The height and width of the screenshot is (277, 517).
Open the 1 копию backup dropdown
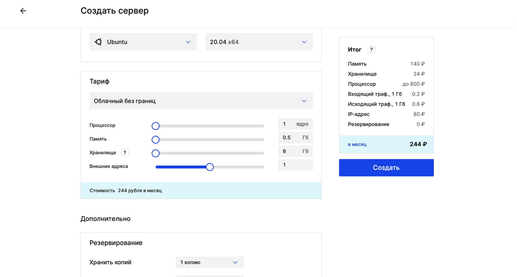(209, 262)
